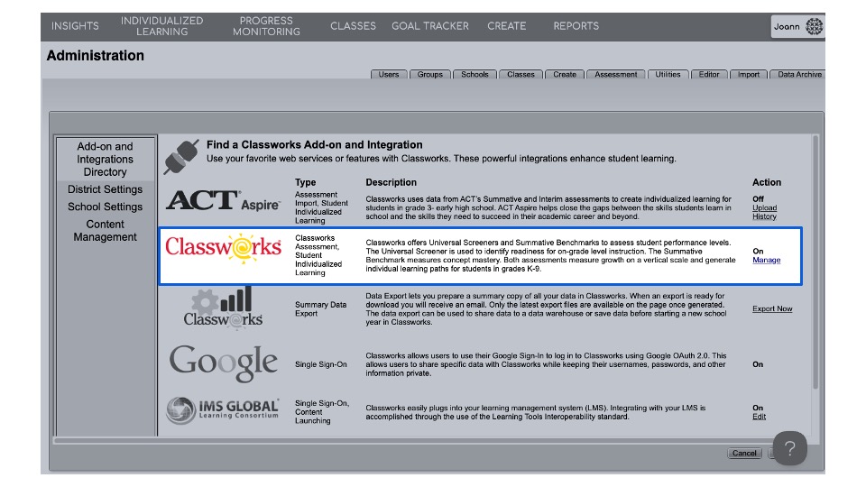
Task: Select Add-on and Integrations Directory
Action: point(105,159)
